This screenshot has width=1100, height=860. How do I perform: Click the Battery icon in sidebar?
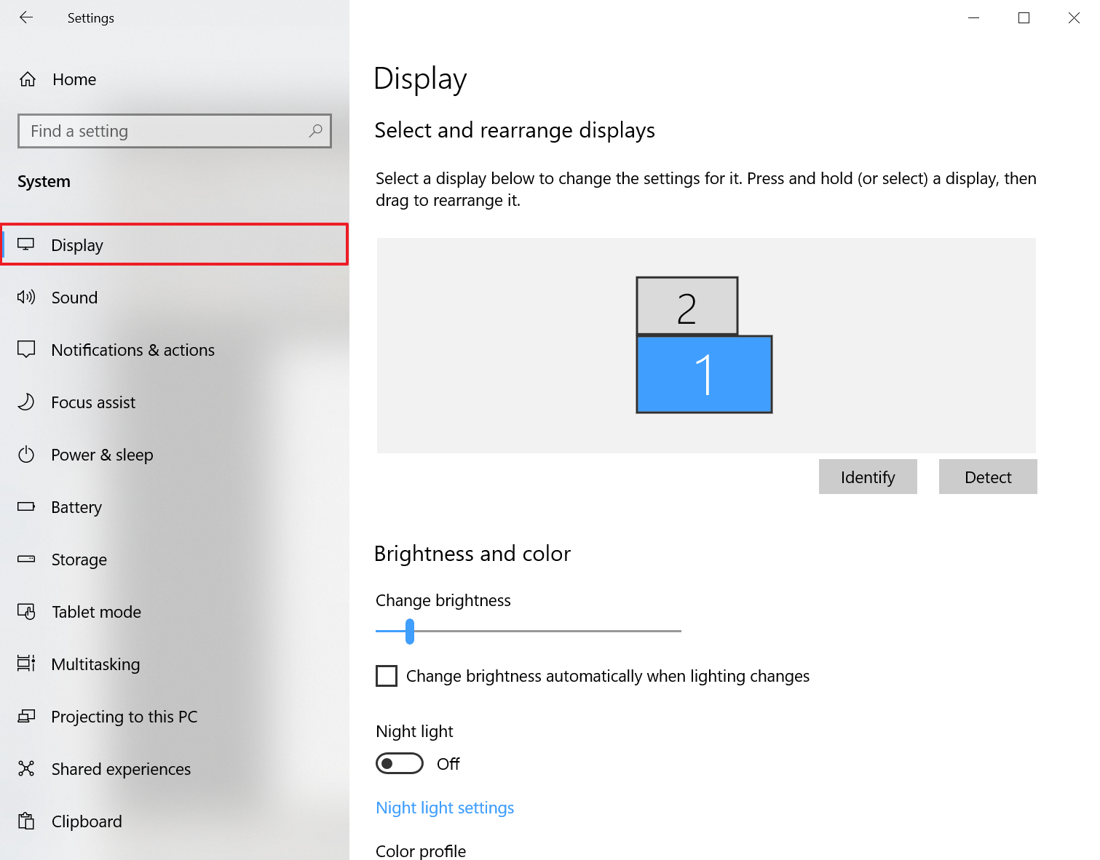[26, 506]
